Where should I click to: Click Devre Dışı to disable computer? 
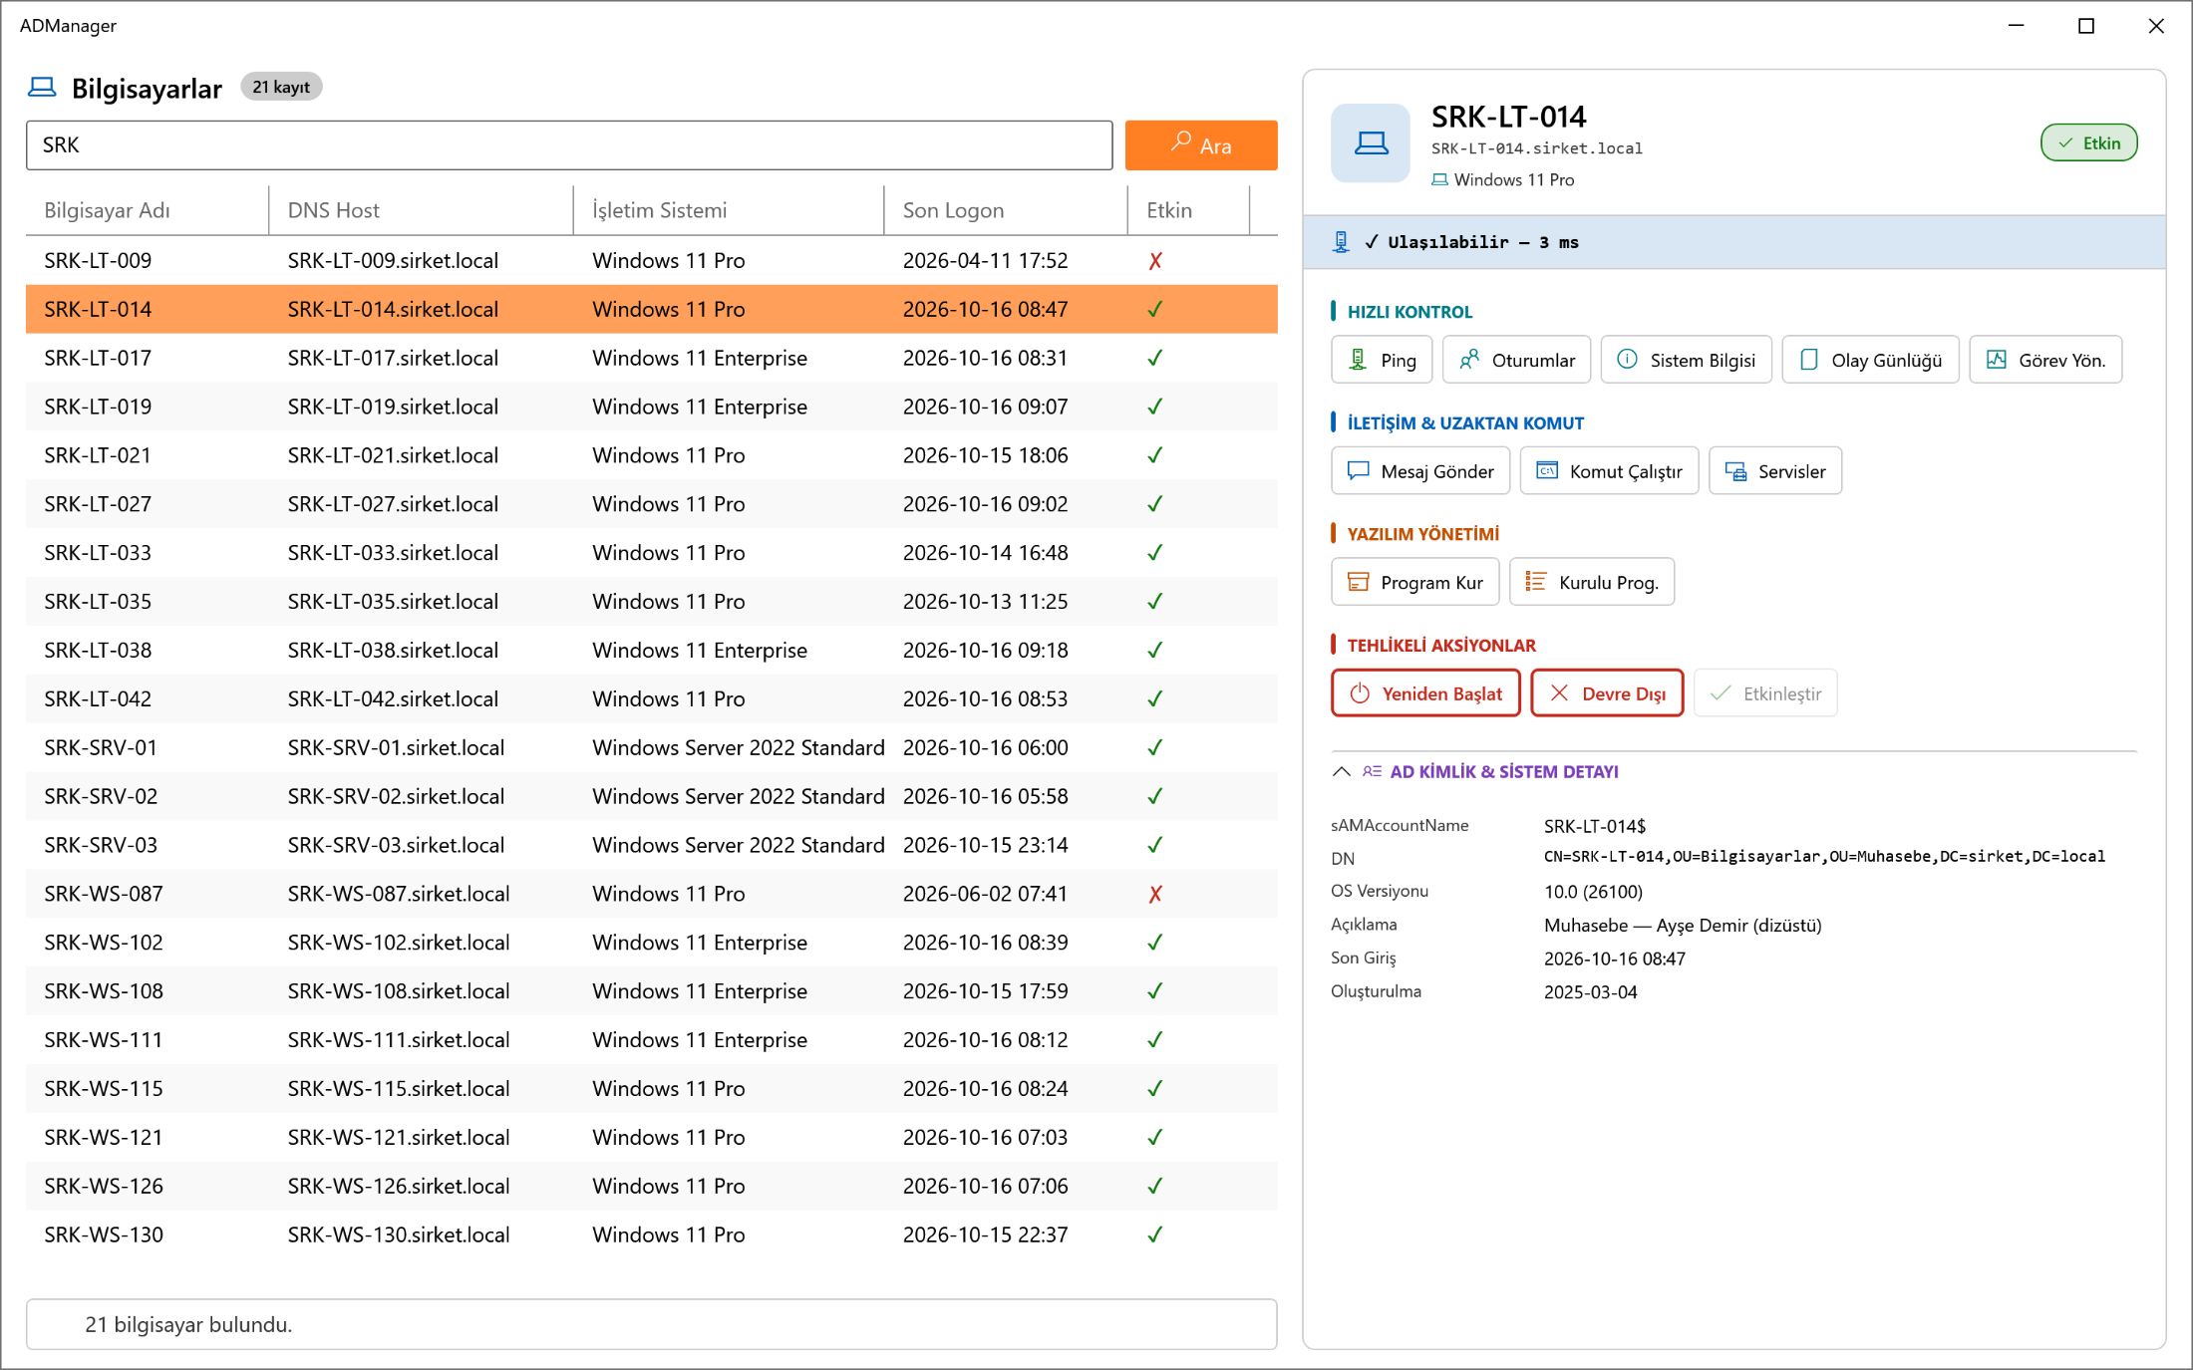[1607, 692]
